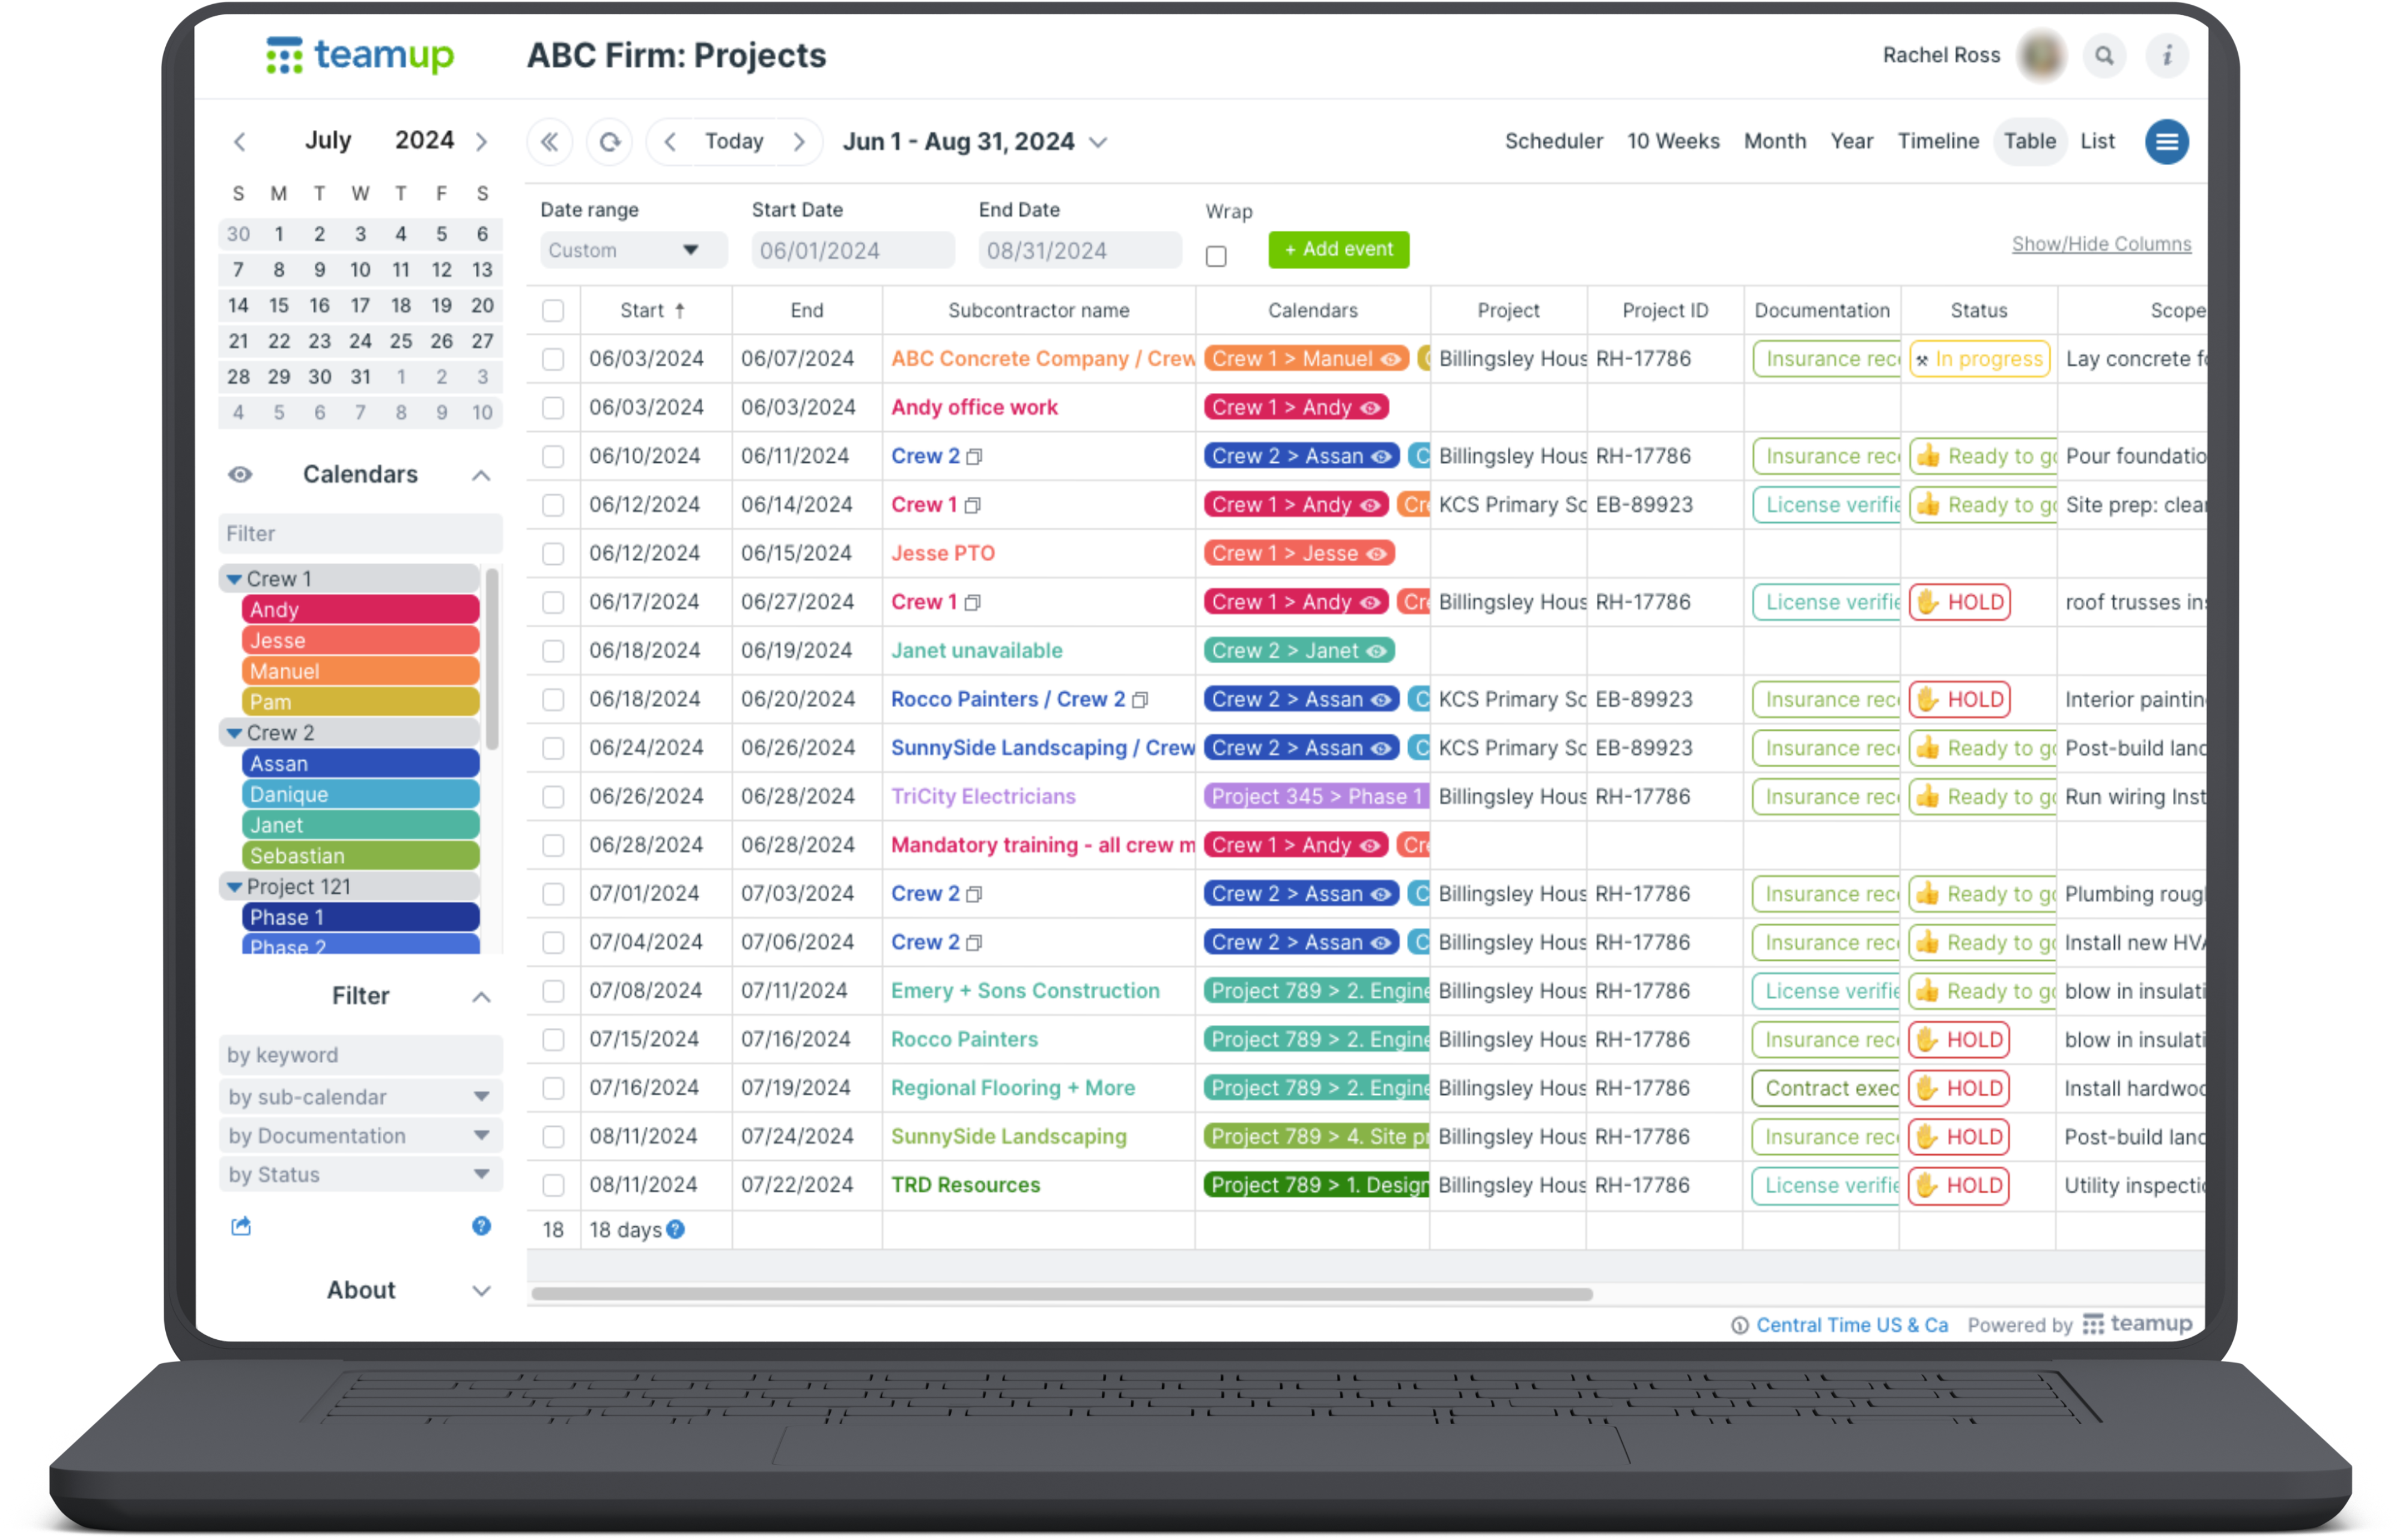Click the eye icon beside Calendars heading
2403x1540 pixels.
click(240, 475)
